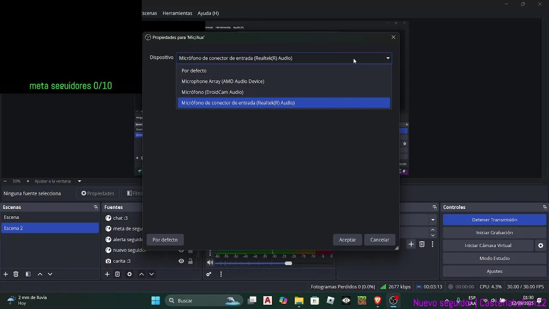This screenshot has height=309, width=549.
Task: Click Iniciar Grabación button
Action: pyautogui.click(x=495, y=233)
